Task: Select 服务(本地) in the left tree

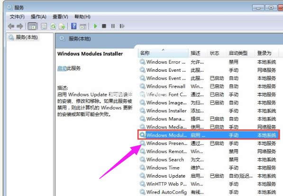Action: click(27, 37)
